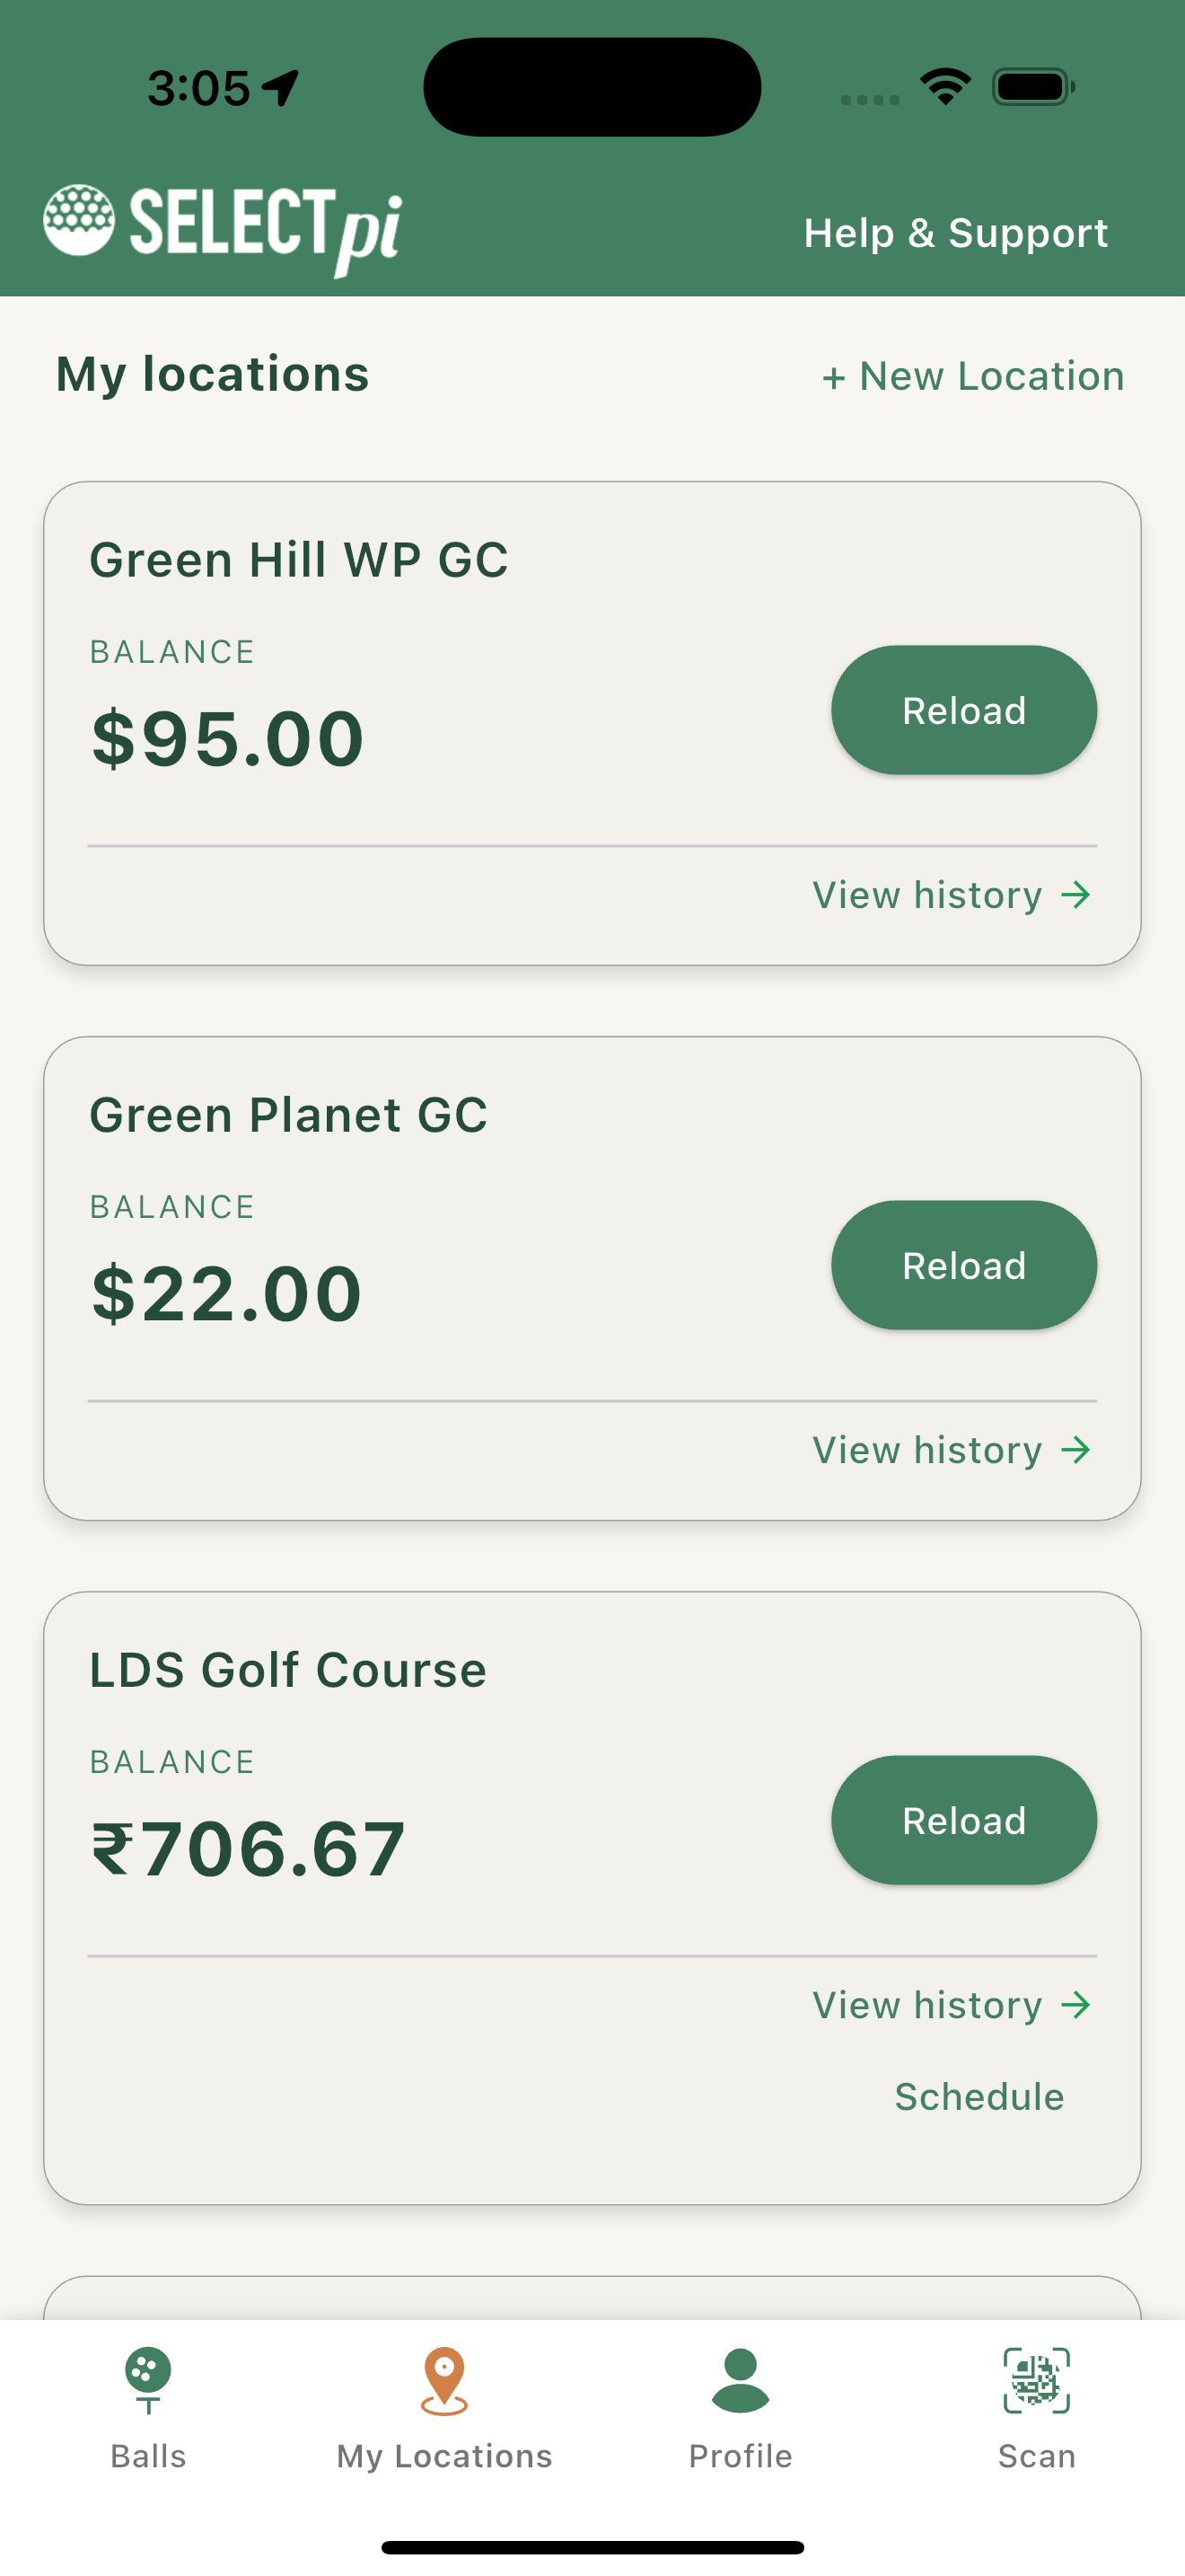View history for Green Hill WP GC
The height and width of the screenshot is (2576, 1185).
952,894
